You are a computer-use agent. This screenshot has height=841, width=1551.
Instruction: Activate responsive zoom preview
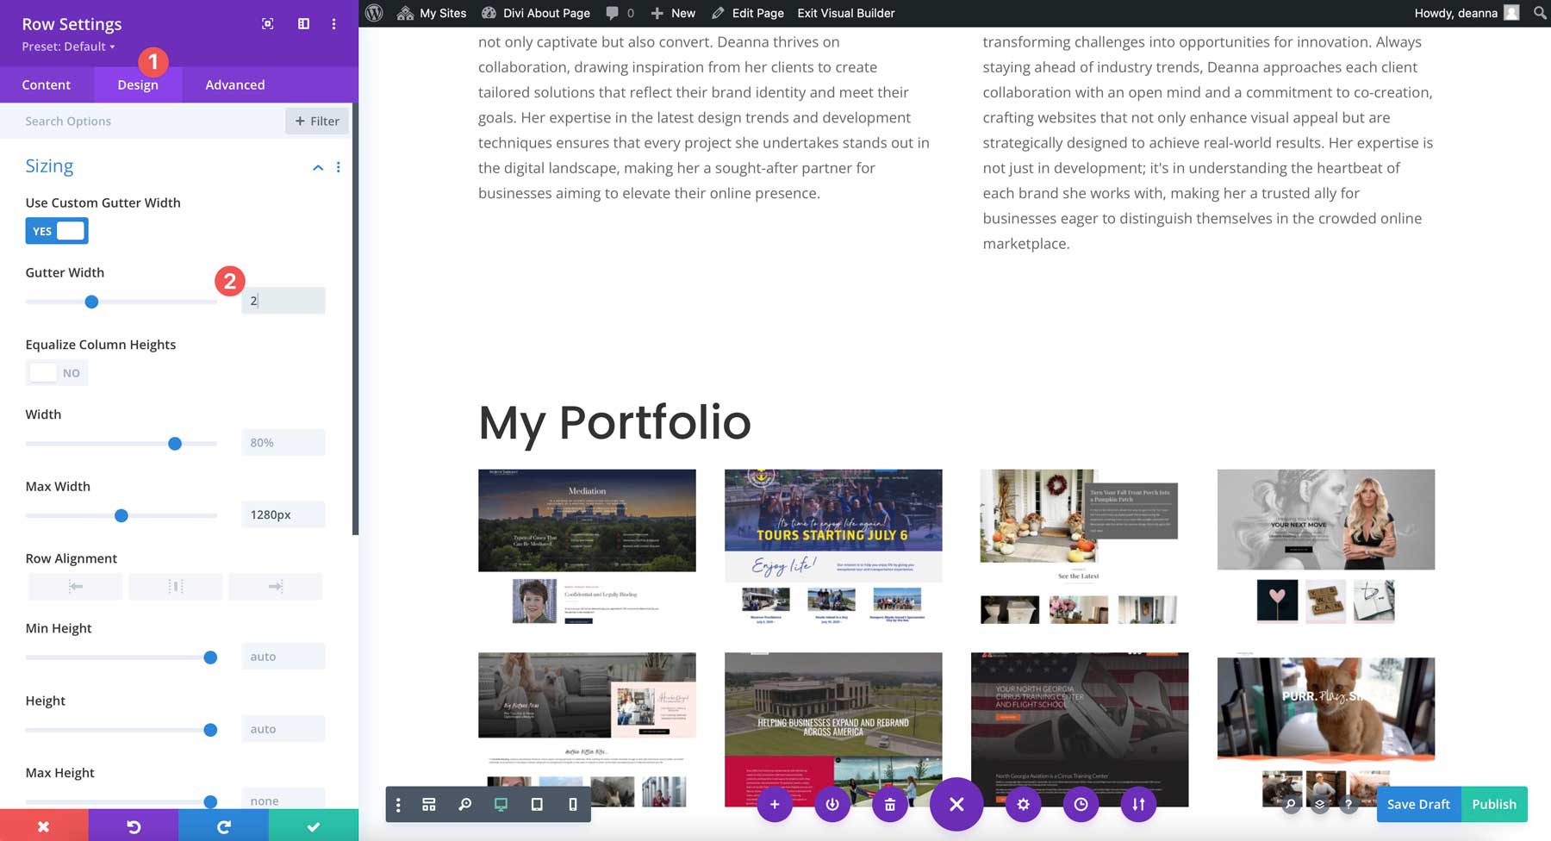464,804
